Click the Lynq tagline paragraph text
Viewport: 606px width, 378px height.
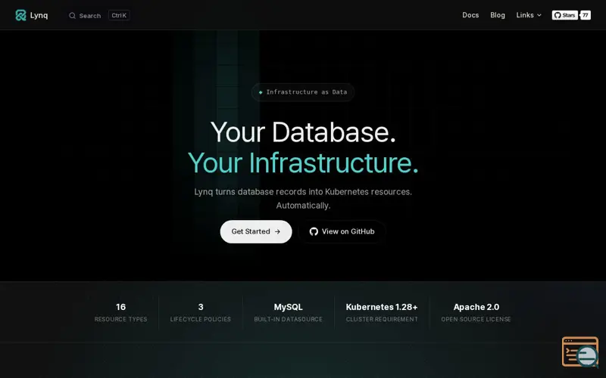303,199
